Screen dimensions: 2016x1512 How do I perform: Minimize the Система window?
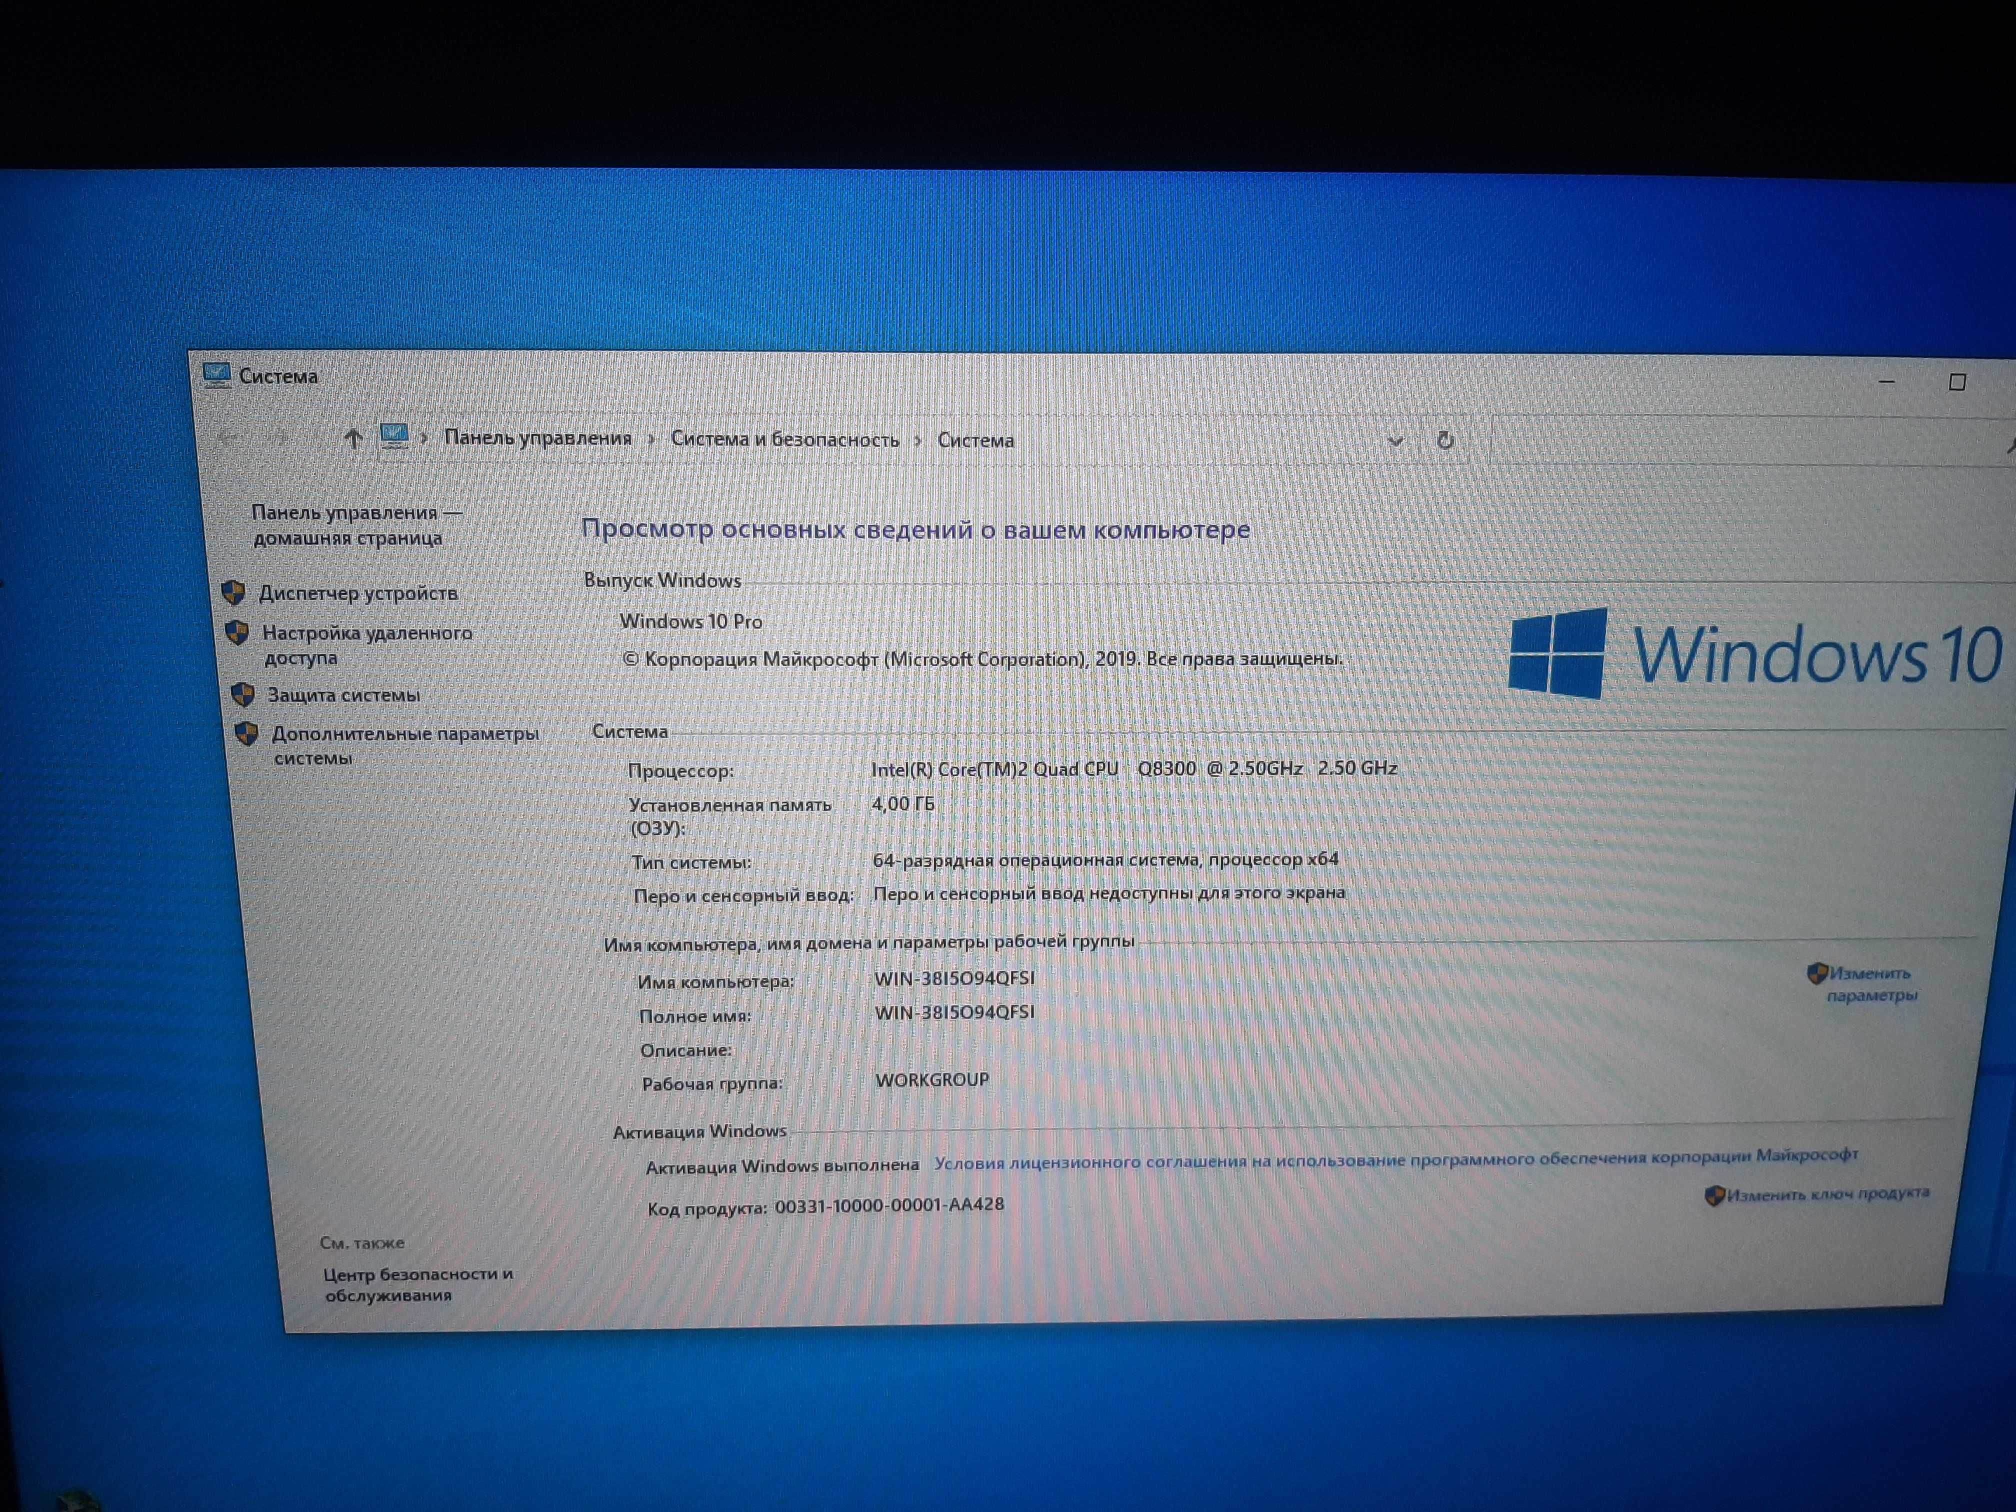pos(1886,381)
